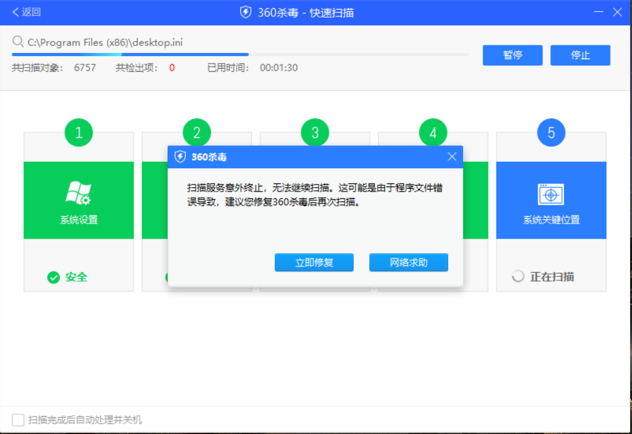Click the magnifier icon beside the scan path
This screenshot has width=632, height=434.
[17, 42]
